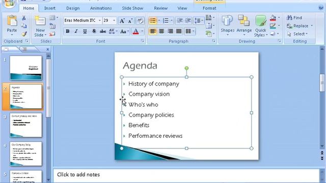Screen dimensions: 326x183
Task: Click the Find binoculars button
Action: [294, 18]
